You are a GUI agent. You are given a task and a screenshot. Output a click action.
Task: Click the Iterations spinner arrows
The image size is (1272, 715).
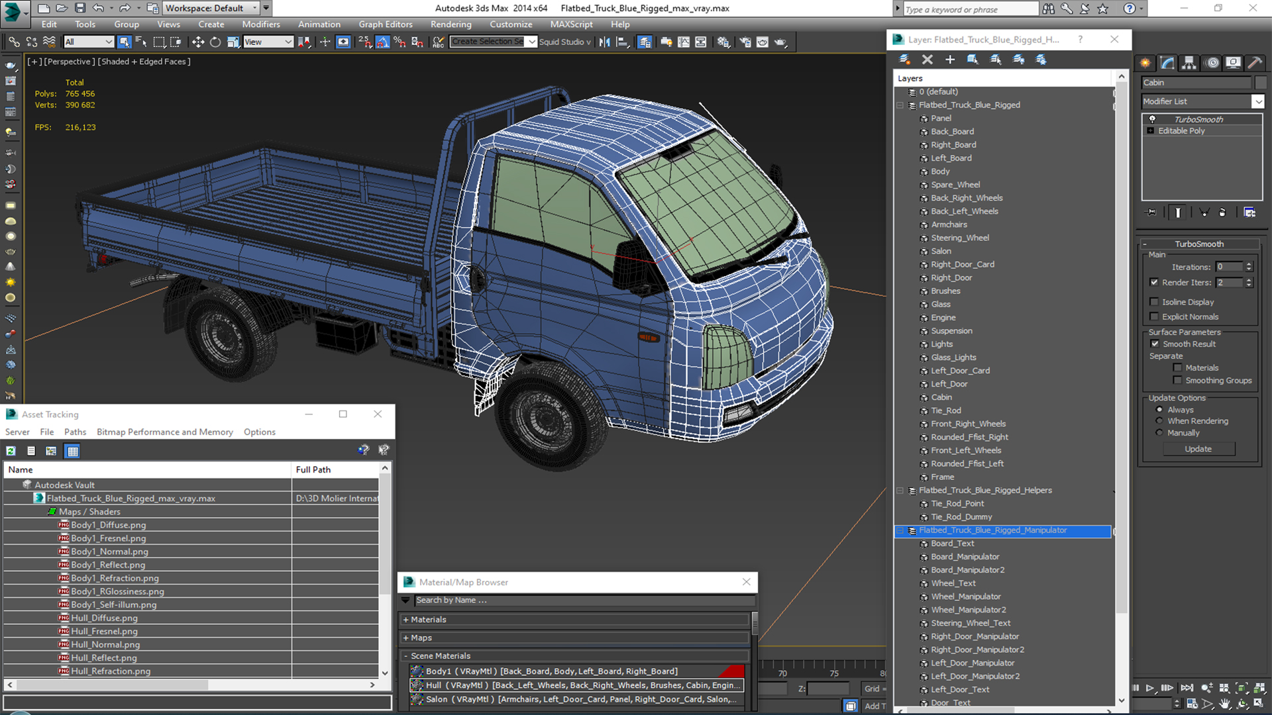[x=1249, y=267]
